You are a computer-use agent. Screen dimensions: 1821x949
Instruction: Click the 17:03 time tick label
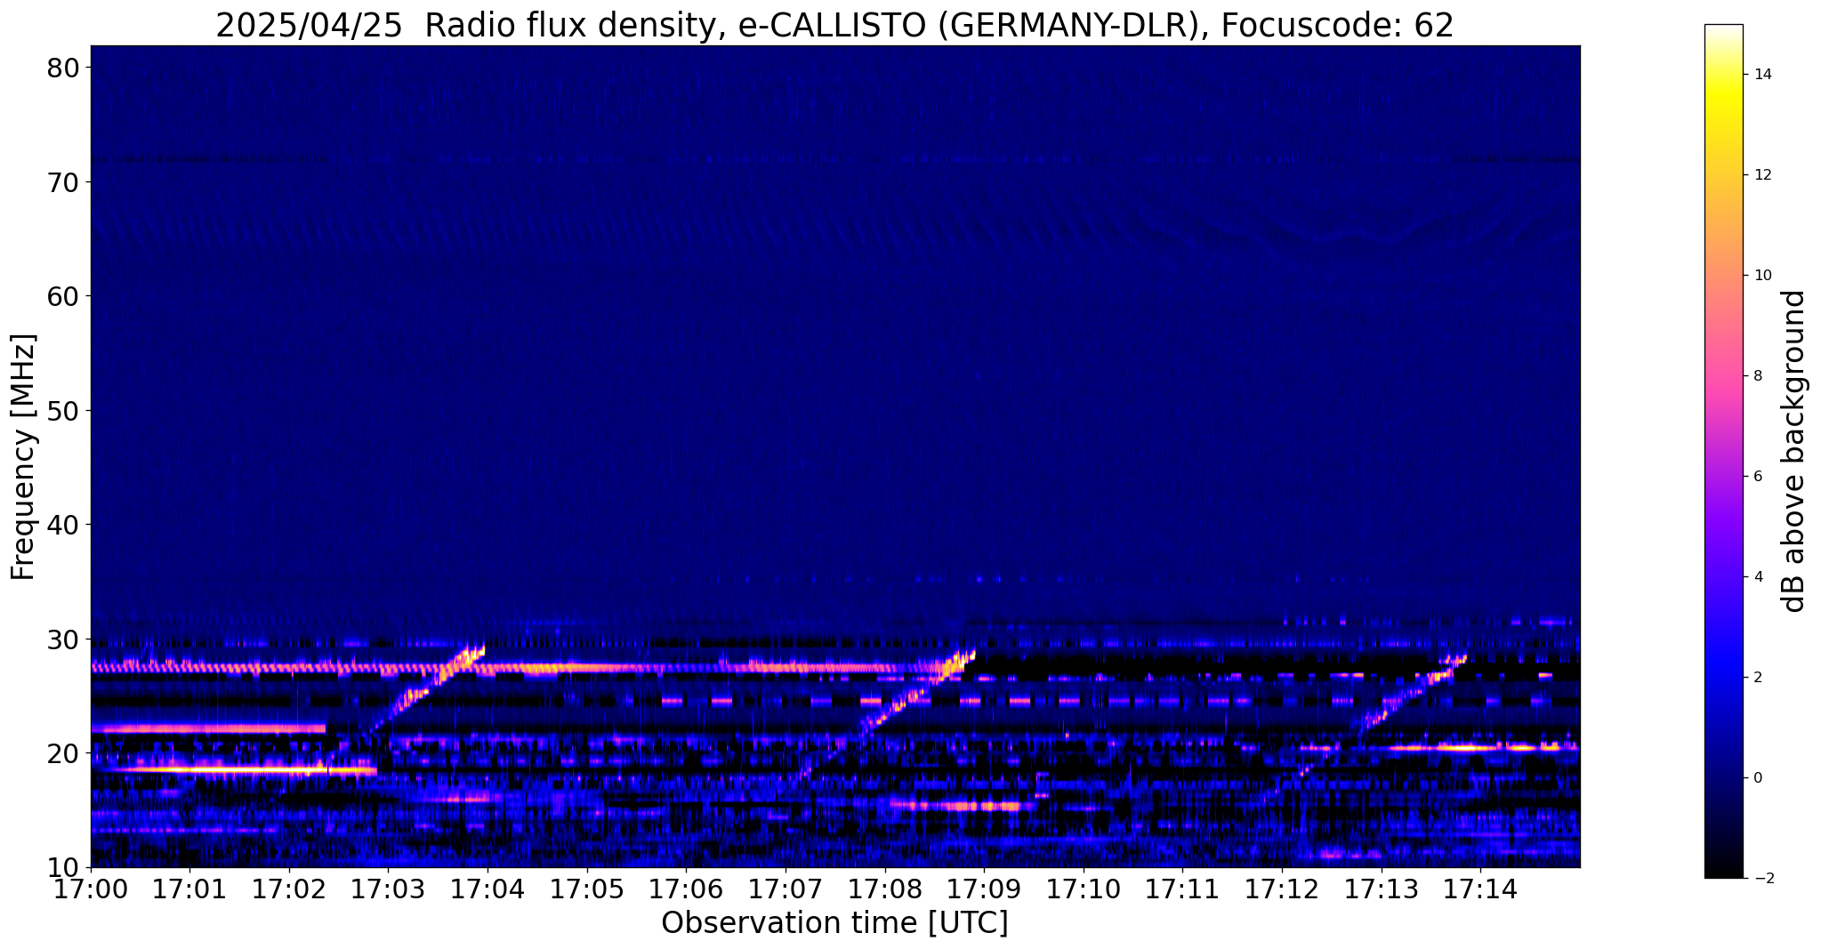click(x=388, y=889)
